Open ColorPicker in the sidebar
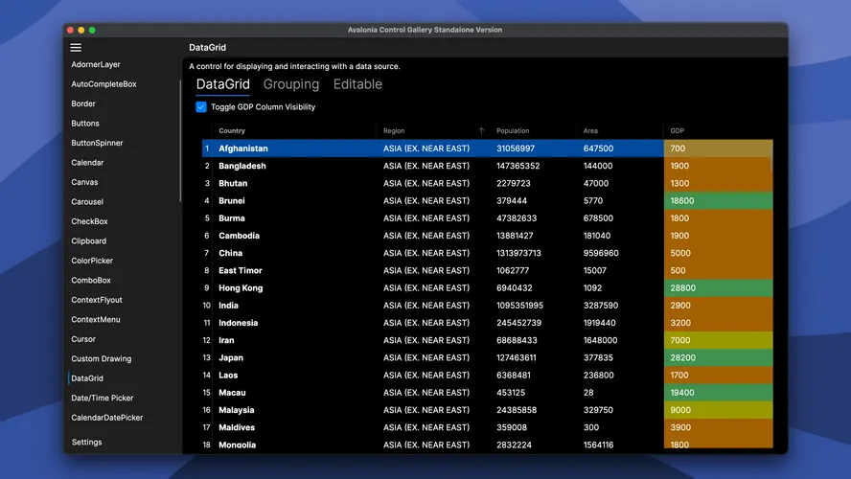 (92, 261)
